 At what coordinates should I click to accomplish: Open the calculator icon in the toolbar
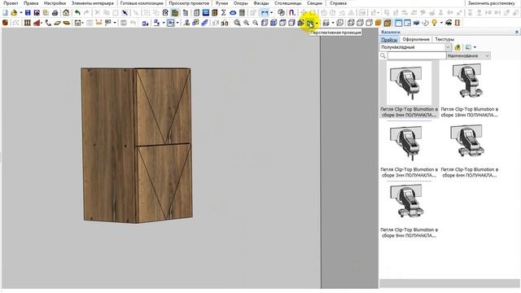(x=242, y=13)
